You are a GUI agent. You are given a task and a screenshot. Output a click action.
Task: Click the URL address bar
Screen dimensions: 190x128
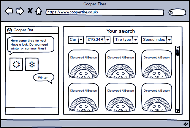coord(105,12)
